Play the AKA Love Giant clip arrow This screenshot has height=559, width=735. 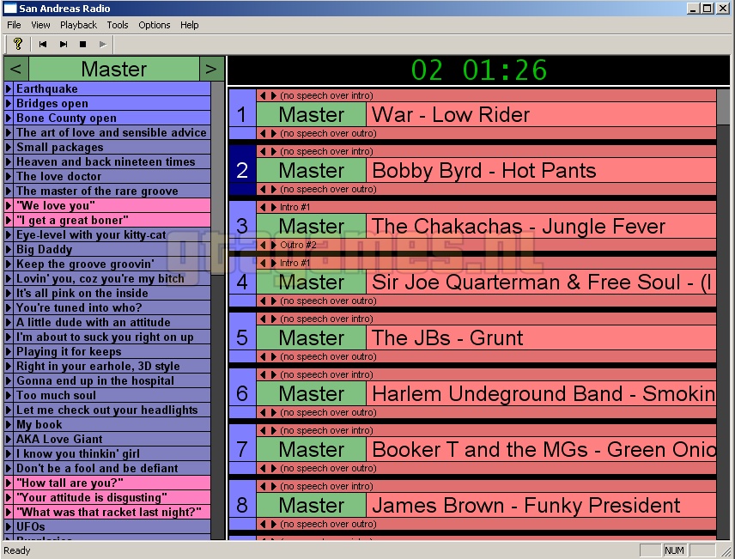(9, 439)
